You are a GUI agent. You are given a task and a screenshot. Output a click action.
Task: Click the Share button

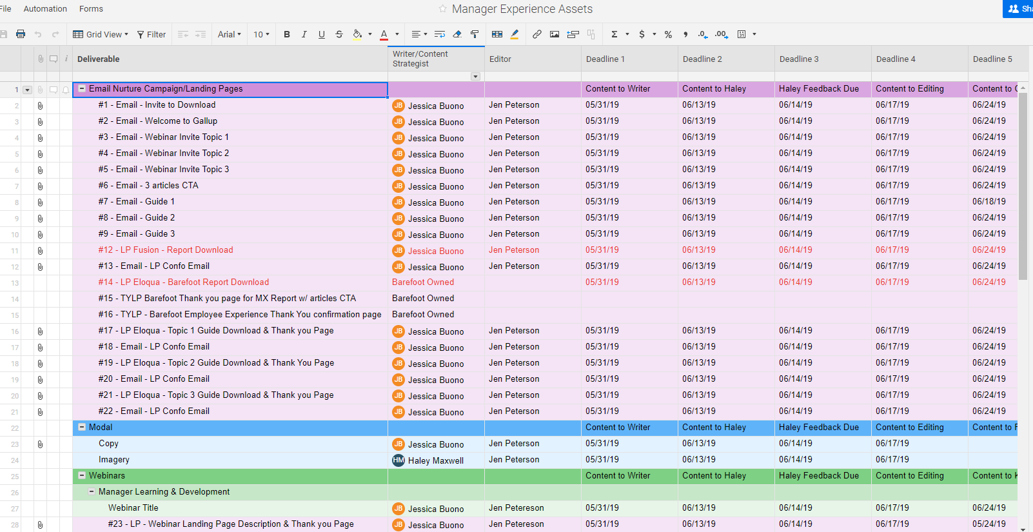click(x=1018, y=9)
